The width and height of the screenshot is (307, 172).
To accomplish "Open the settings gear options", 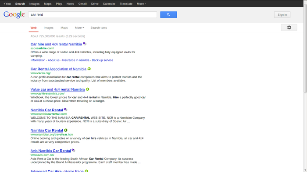I will pyautogui.click(x=289, y=28).
